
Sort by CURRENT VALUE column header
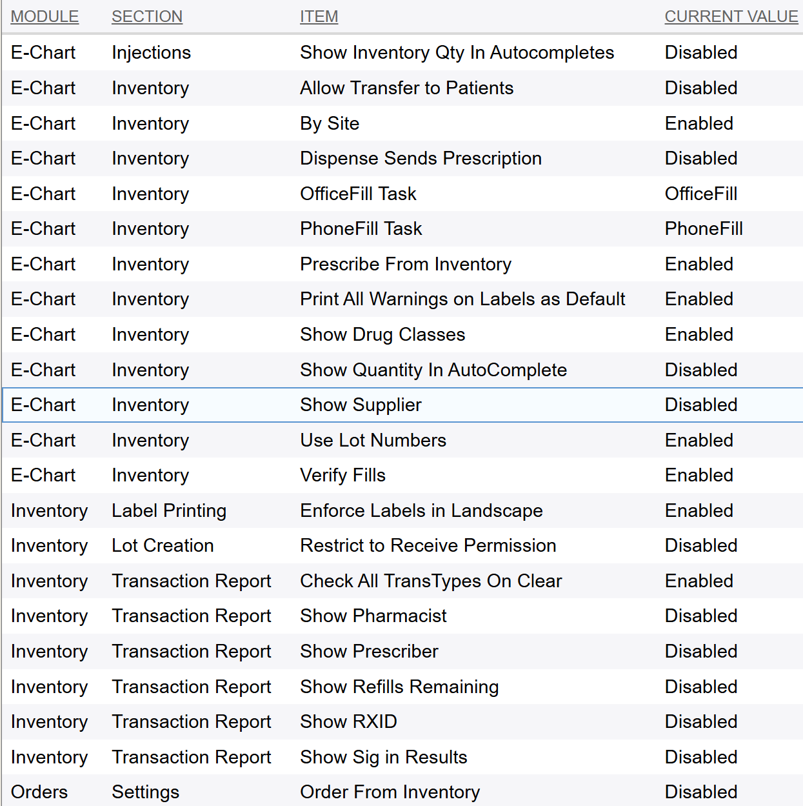731,17
